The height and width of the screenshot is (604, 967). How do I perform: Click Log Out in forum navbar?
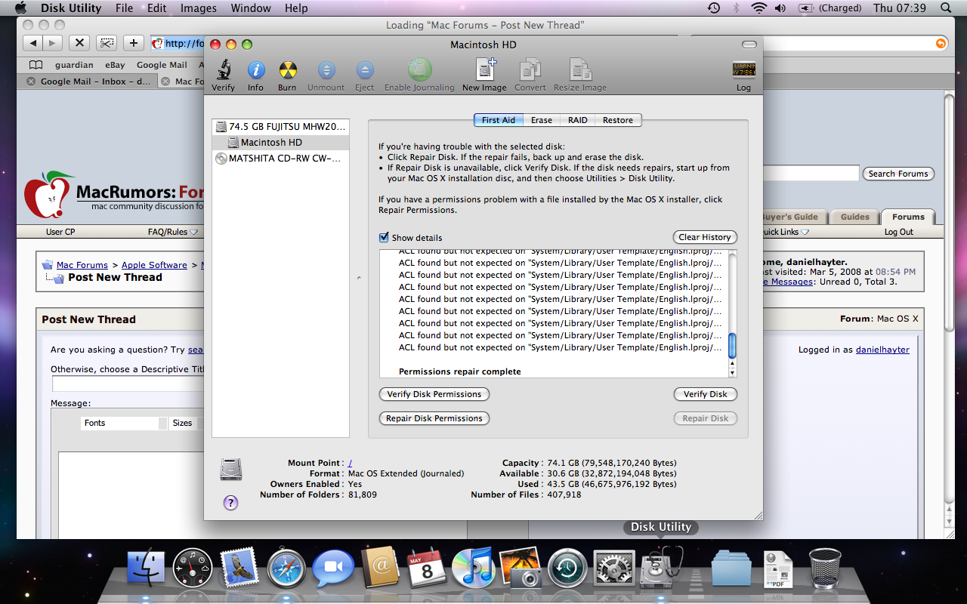tap(899, 232)
